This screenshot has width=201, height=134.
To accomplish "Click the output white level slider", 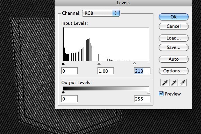I will pyautogui.click(x=148, y=92).
